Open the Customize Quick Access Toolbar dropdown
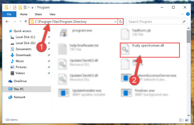The image size is (194, 125). tap(32, 8)
